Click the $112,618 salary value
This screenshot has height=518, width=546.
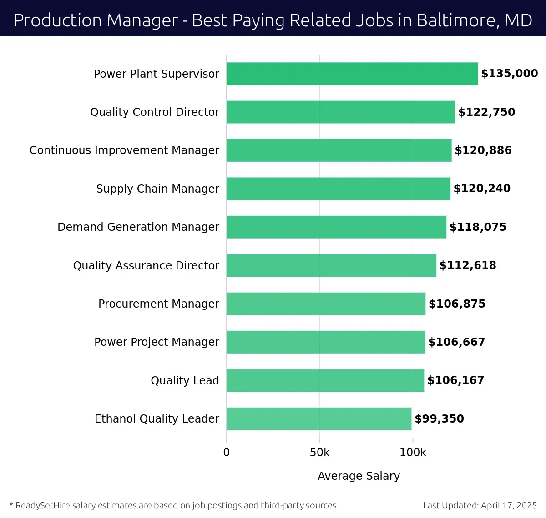(468, 265)
